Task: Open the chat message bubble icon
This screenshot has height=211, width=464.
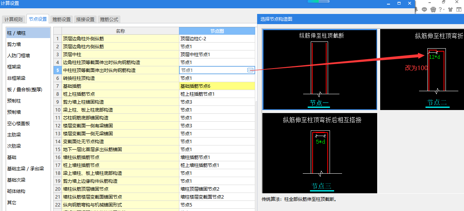Action: [x=424, y=9]
